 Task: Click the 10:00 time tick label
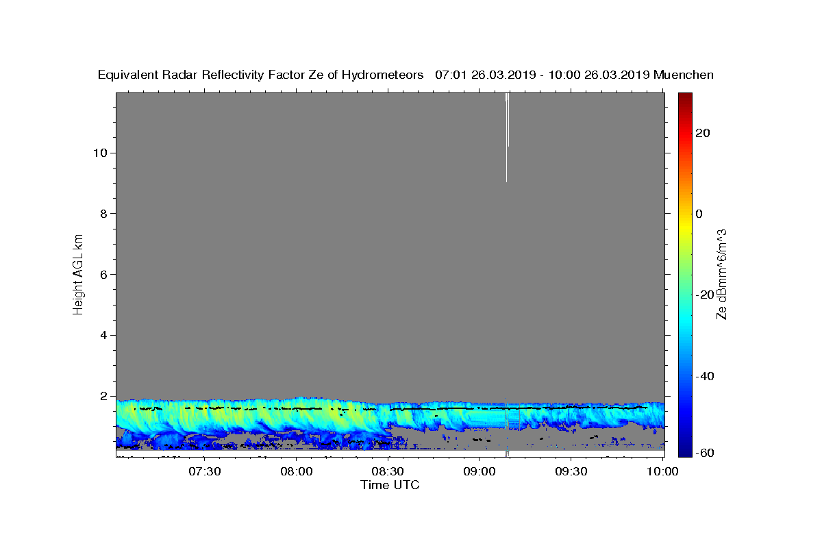pos(662,471)
